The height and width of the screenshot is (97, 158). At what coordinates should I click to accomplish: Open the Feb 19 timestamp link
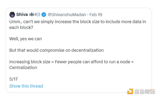(x=96, y=15)
